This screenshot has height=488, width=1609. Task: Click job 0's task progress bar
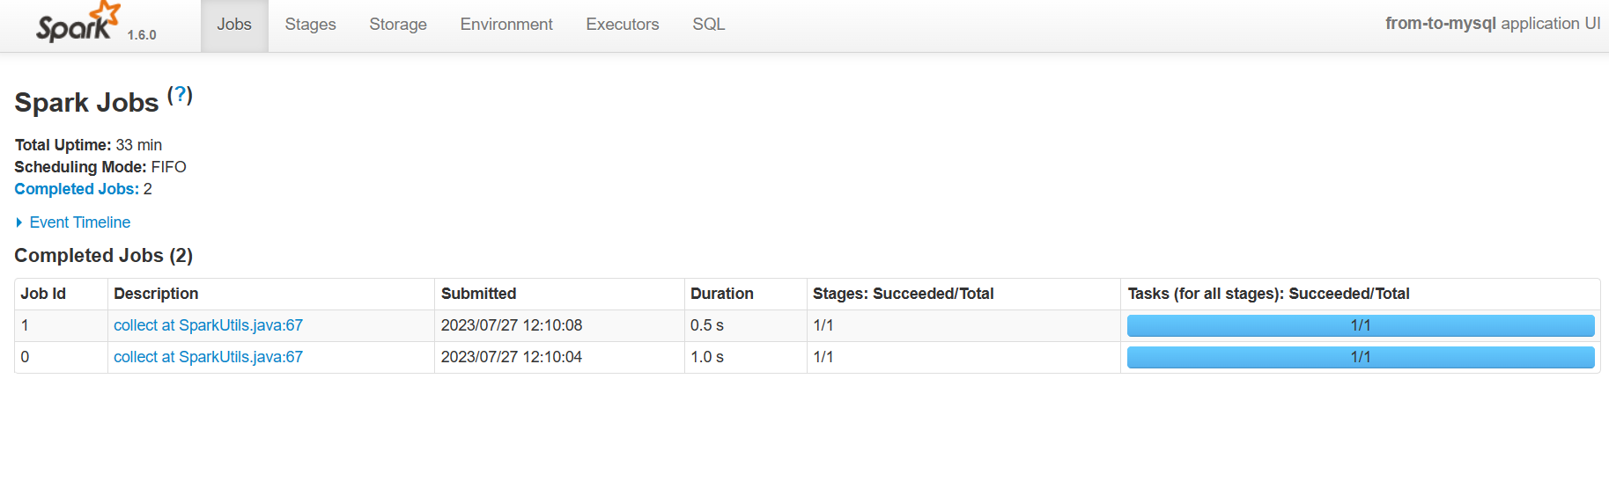point(1361,357)
